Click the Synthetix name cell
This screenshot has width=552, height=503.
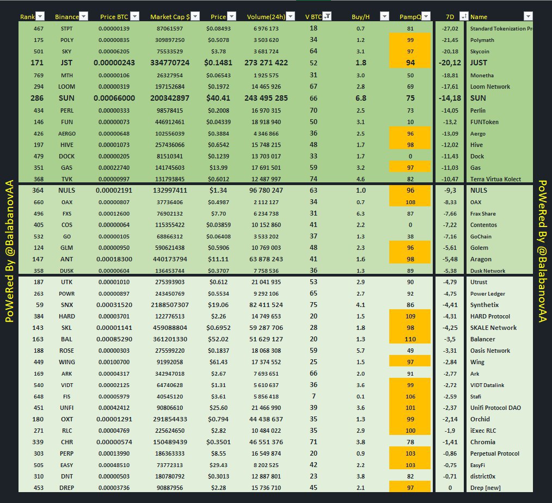tap(484, 305)
